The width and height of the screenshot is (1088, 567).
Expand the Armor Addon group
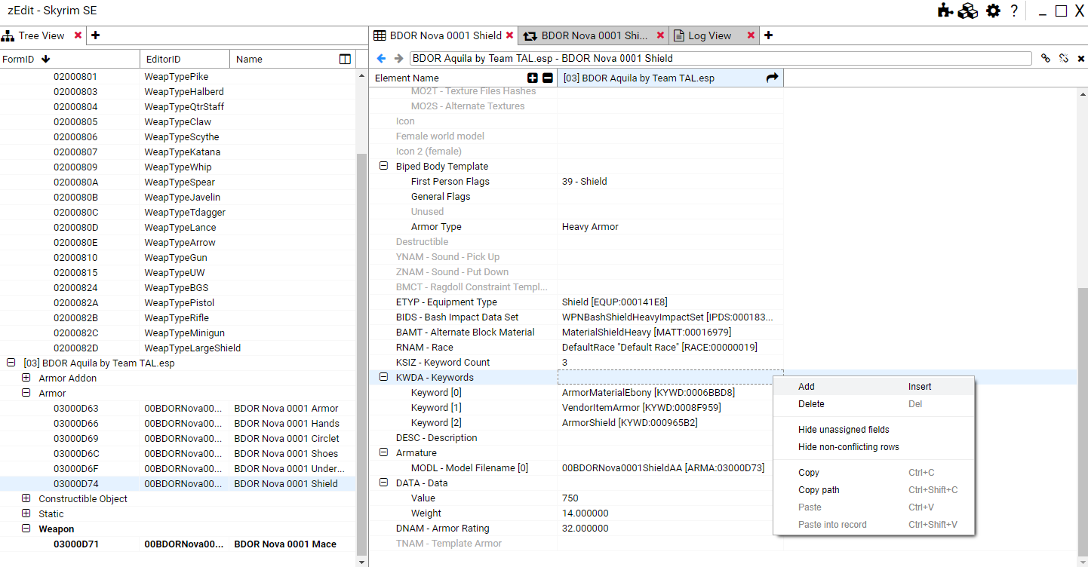(x=26, y=378)
